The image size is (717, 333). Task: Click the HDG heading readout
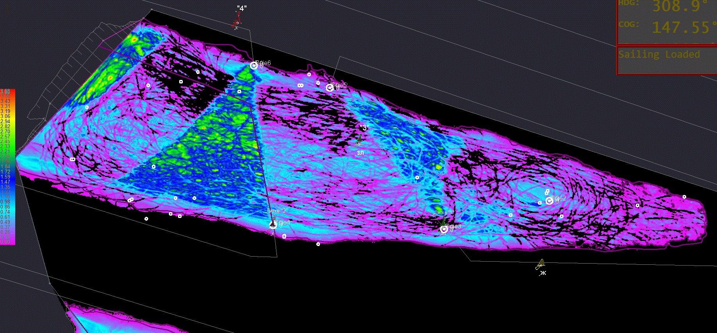680,7
